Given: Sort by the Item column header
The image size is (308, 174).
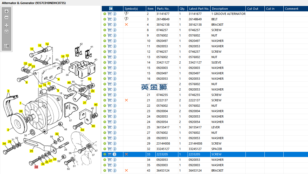Looking at the screenshot, I should [150, 9].
